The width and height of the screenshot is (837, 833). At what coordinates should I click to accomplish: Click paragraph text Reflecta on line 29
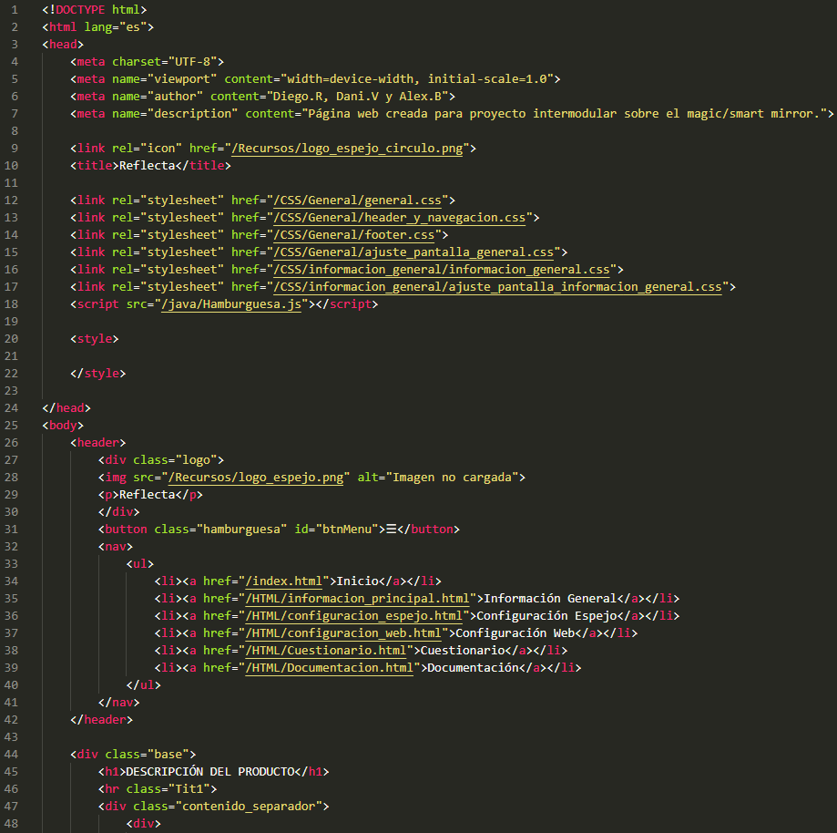147,495
